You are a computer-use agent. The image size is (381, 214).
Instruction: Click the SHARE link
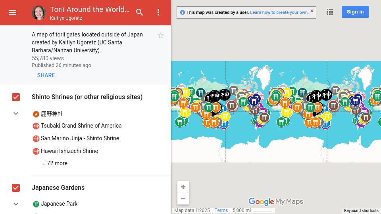46,75
